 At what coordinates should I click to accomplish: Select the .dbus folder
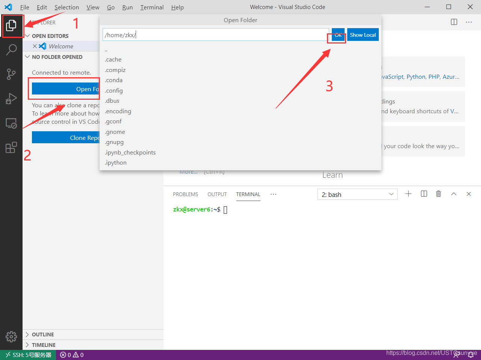click(x=240, y=101)
